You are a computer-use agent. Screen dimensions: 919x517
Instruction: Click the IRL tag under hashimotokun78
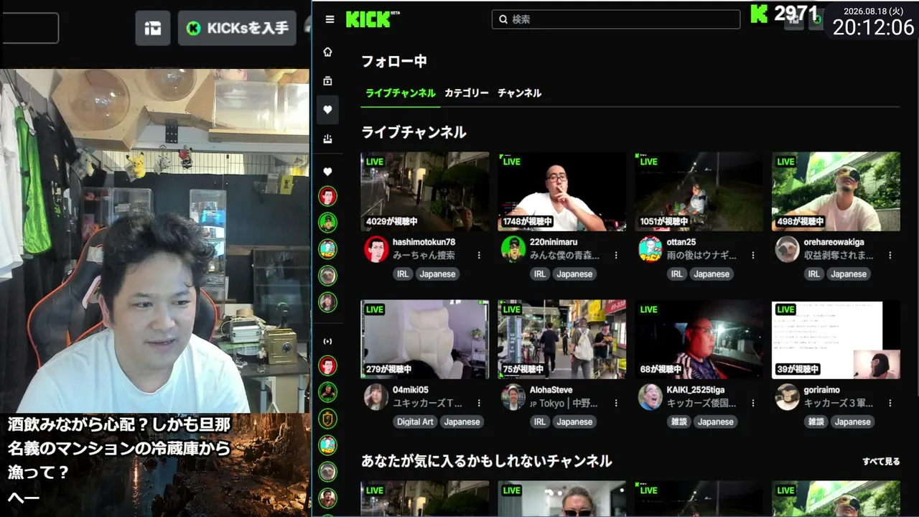pos(403,274)
